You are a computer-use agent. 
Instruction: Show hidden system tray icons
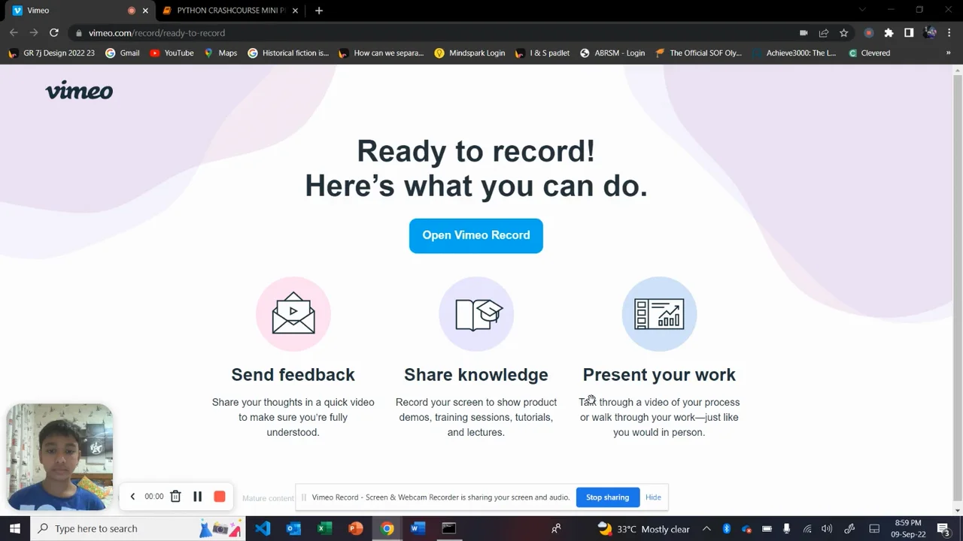click(706, 528)
